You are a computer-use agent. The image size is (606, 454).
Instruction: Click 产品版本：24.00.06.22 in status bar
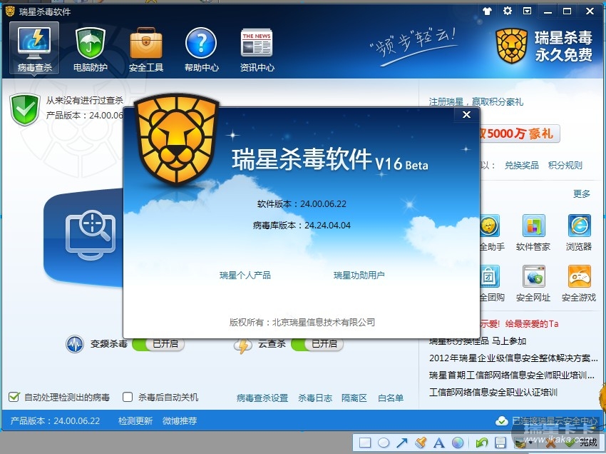pos(55,420)
